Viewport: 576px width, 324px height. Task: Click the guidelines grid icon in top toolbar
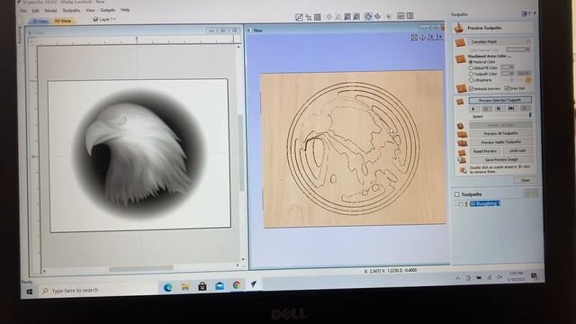pos(318,17)
